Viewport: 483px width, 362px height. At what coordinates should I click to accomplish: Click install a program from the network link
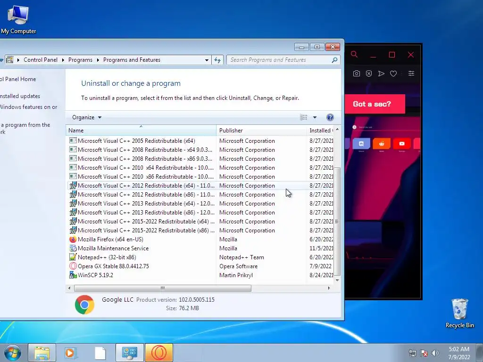click(25, 128)
